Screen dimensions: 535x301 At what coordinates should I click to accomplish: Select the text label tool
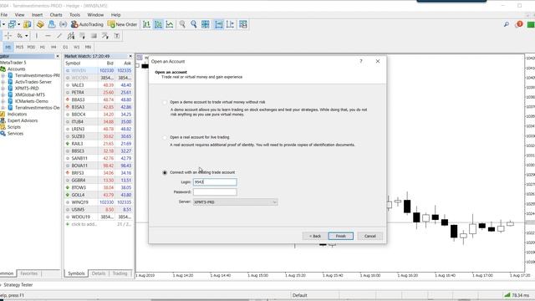pos(117,36)
